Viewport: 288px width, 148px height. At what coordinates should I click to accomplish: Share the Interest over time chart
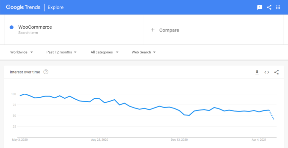pos(276,72)
